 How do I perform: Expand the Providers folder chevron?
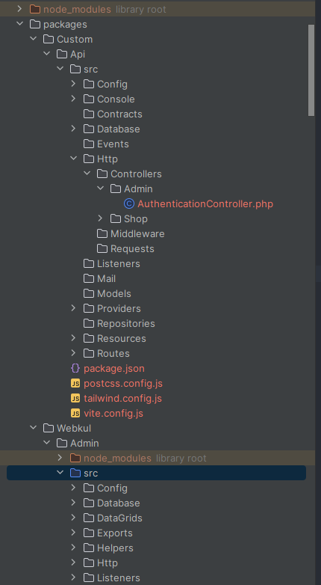tap(73, 308)
